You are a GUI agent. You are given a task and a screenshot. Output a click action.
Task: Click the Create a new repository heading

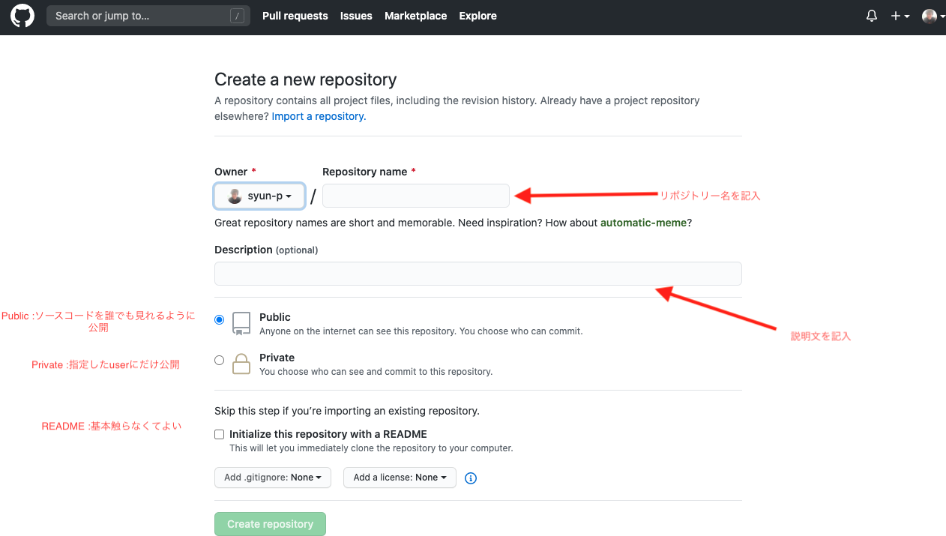pos(306,79)
